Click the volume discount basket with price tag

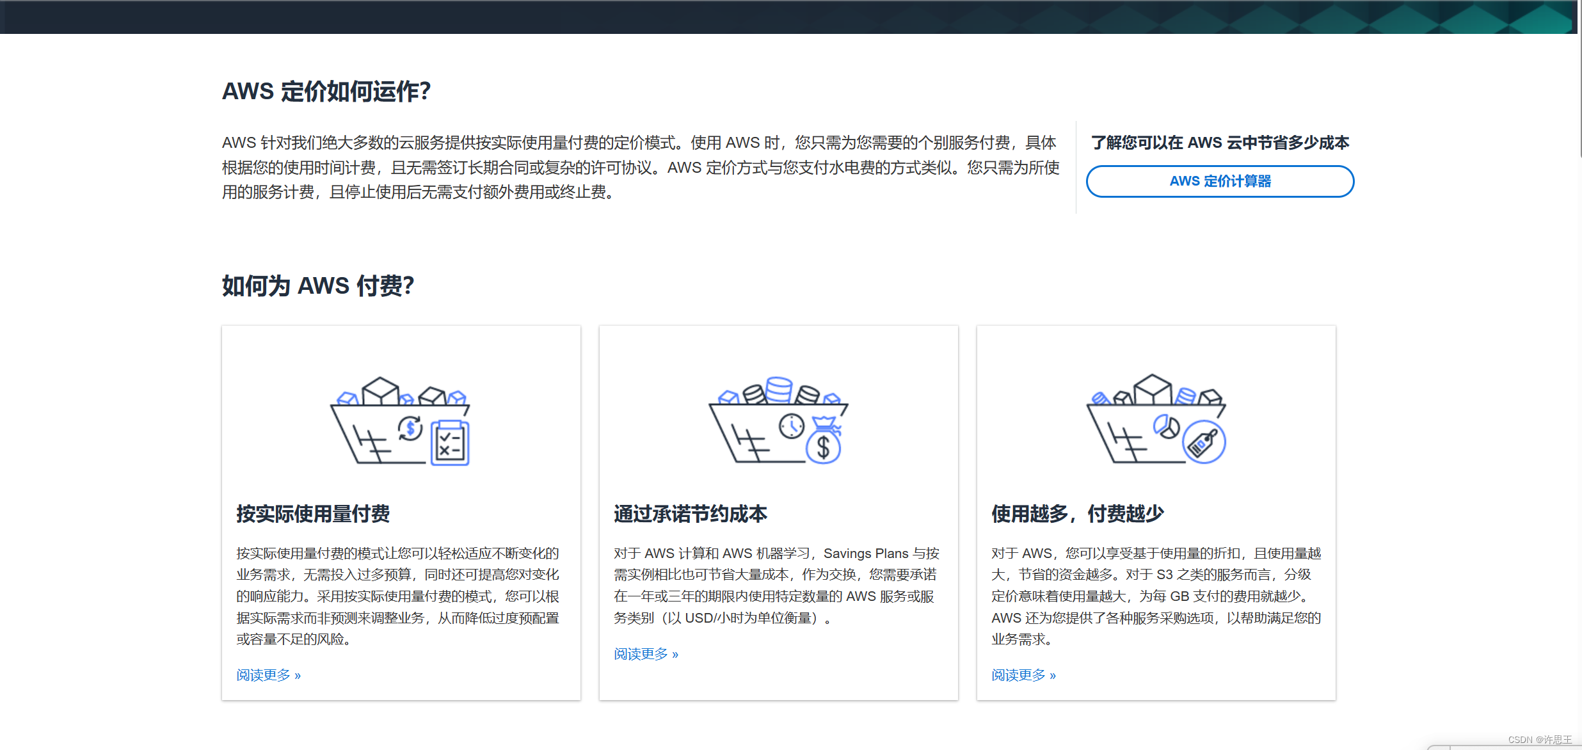click(x=1156, y=419)
